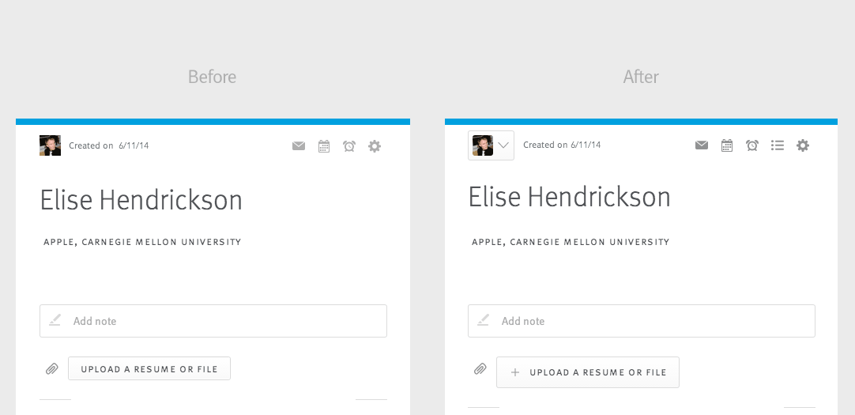The height and width of the screenshot is (415, 855).
Task: Click the envelope email icon in After panel
Action: pyautogui.click(x=701, y=145)
